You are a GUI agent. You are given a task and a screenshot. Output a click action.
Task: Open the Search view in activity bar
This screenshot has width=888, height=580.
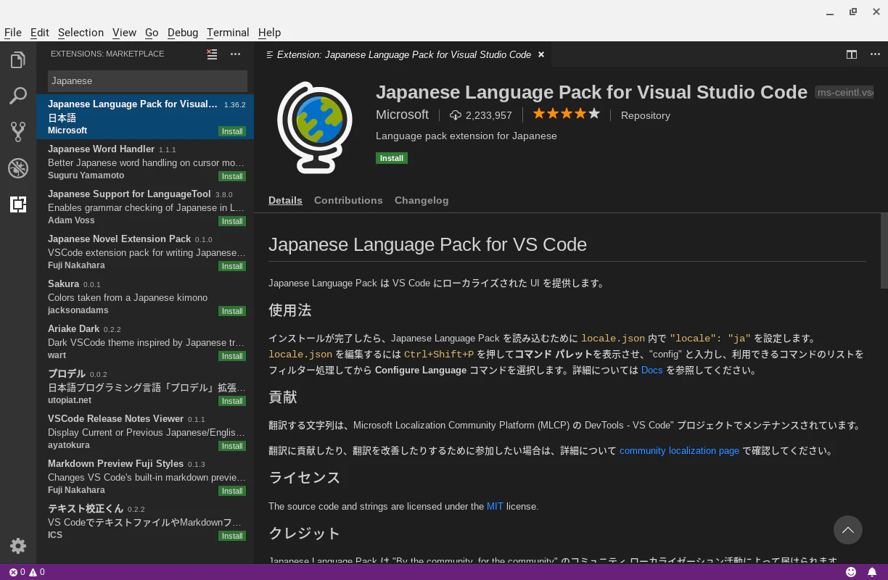18,96
